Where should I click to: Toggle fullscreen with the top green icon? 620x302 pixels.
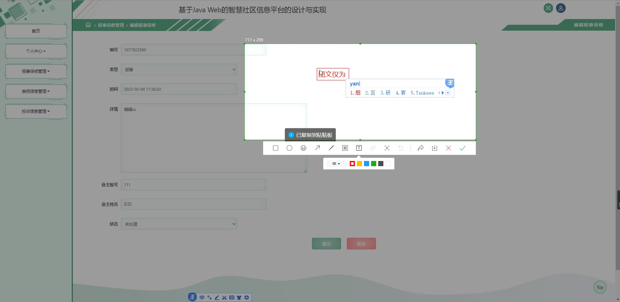coord(548,8)
